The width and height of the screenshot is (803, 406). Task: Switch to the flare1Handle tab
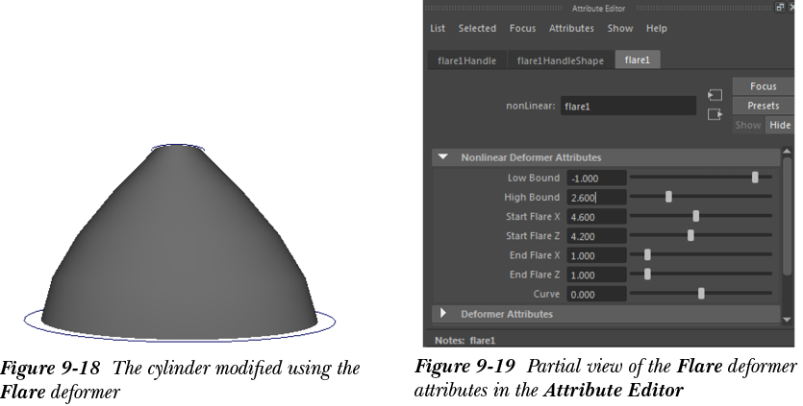(x=466, y=60)
